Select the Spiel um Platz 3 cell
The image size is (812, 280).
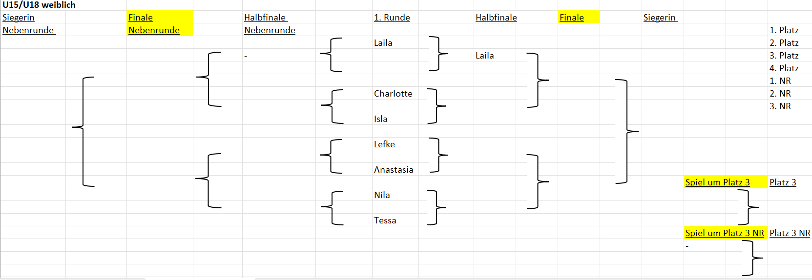pos(726,182)
